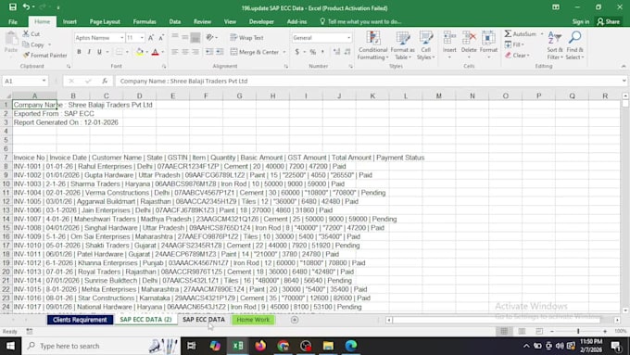Image resolution: width=630 pixels, height=355 pixels.
Task: Pick the font color red A
Action: click(x=155, y=52)
